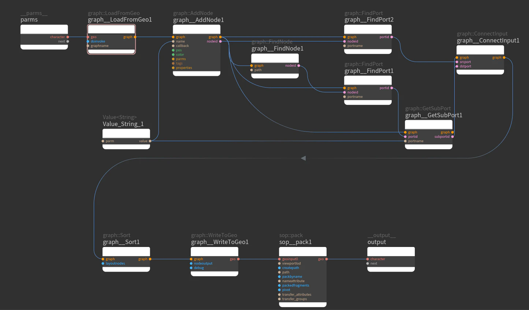Select the parms node body
The height and width of the screenshot is (310, 529).
[44, 37]
